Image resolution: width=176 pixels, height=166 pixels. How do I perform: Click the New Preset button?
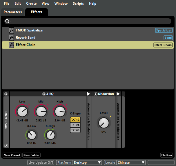point(12,155)
